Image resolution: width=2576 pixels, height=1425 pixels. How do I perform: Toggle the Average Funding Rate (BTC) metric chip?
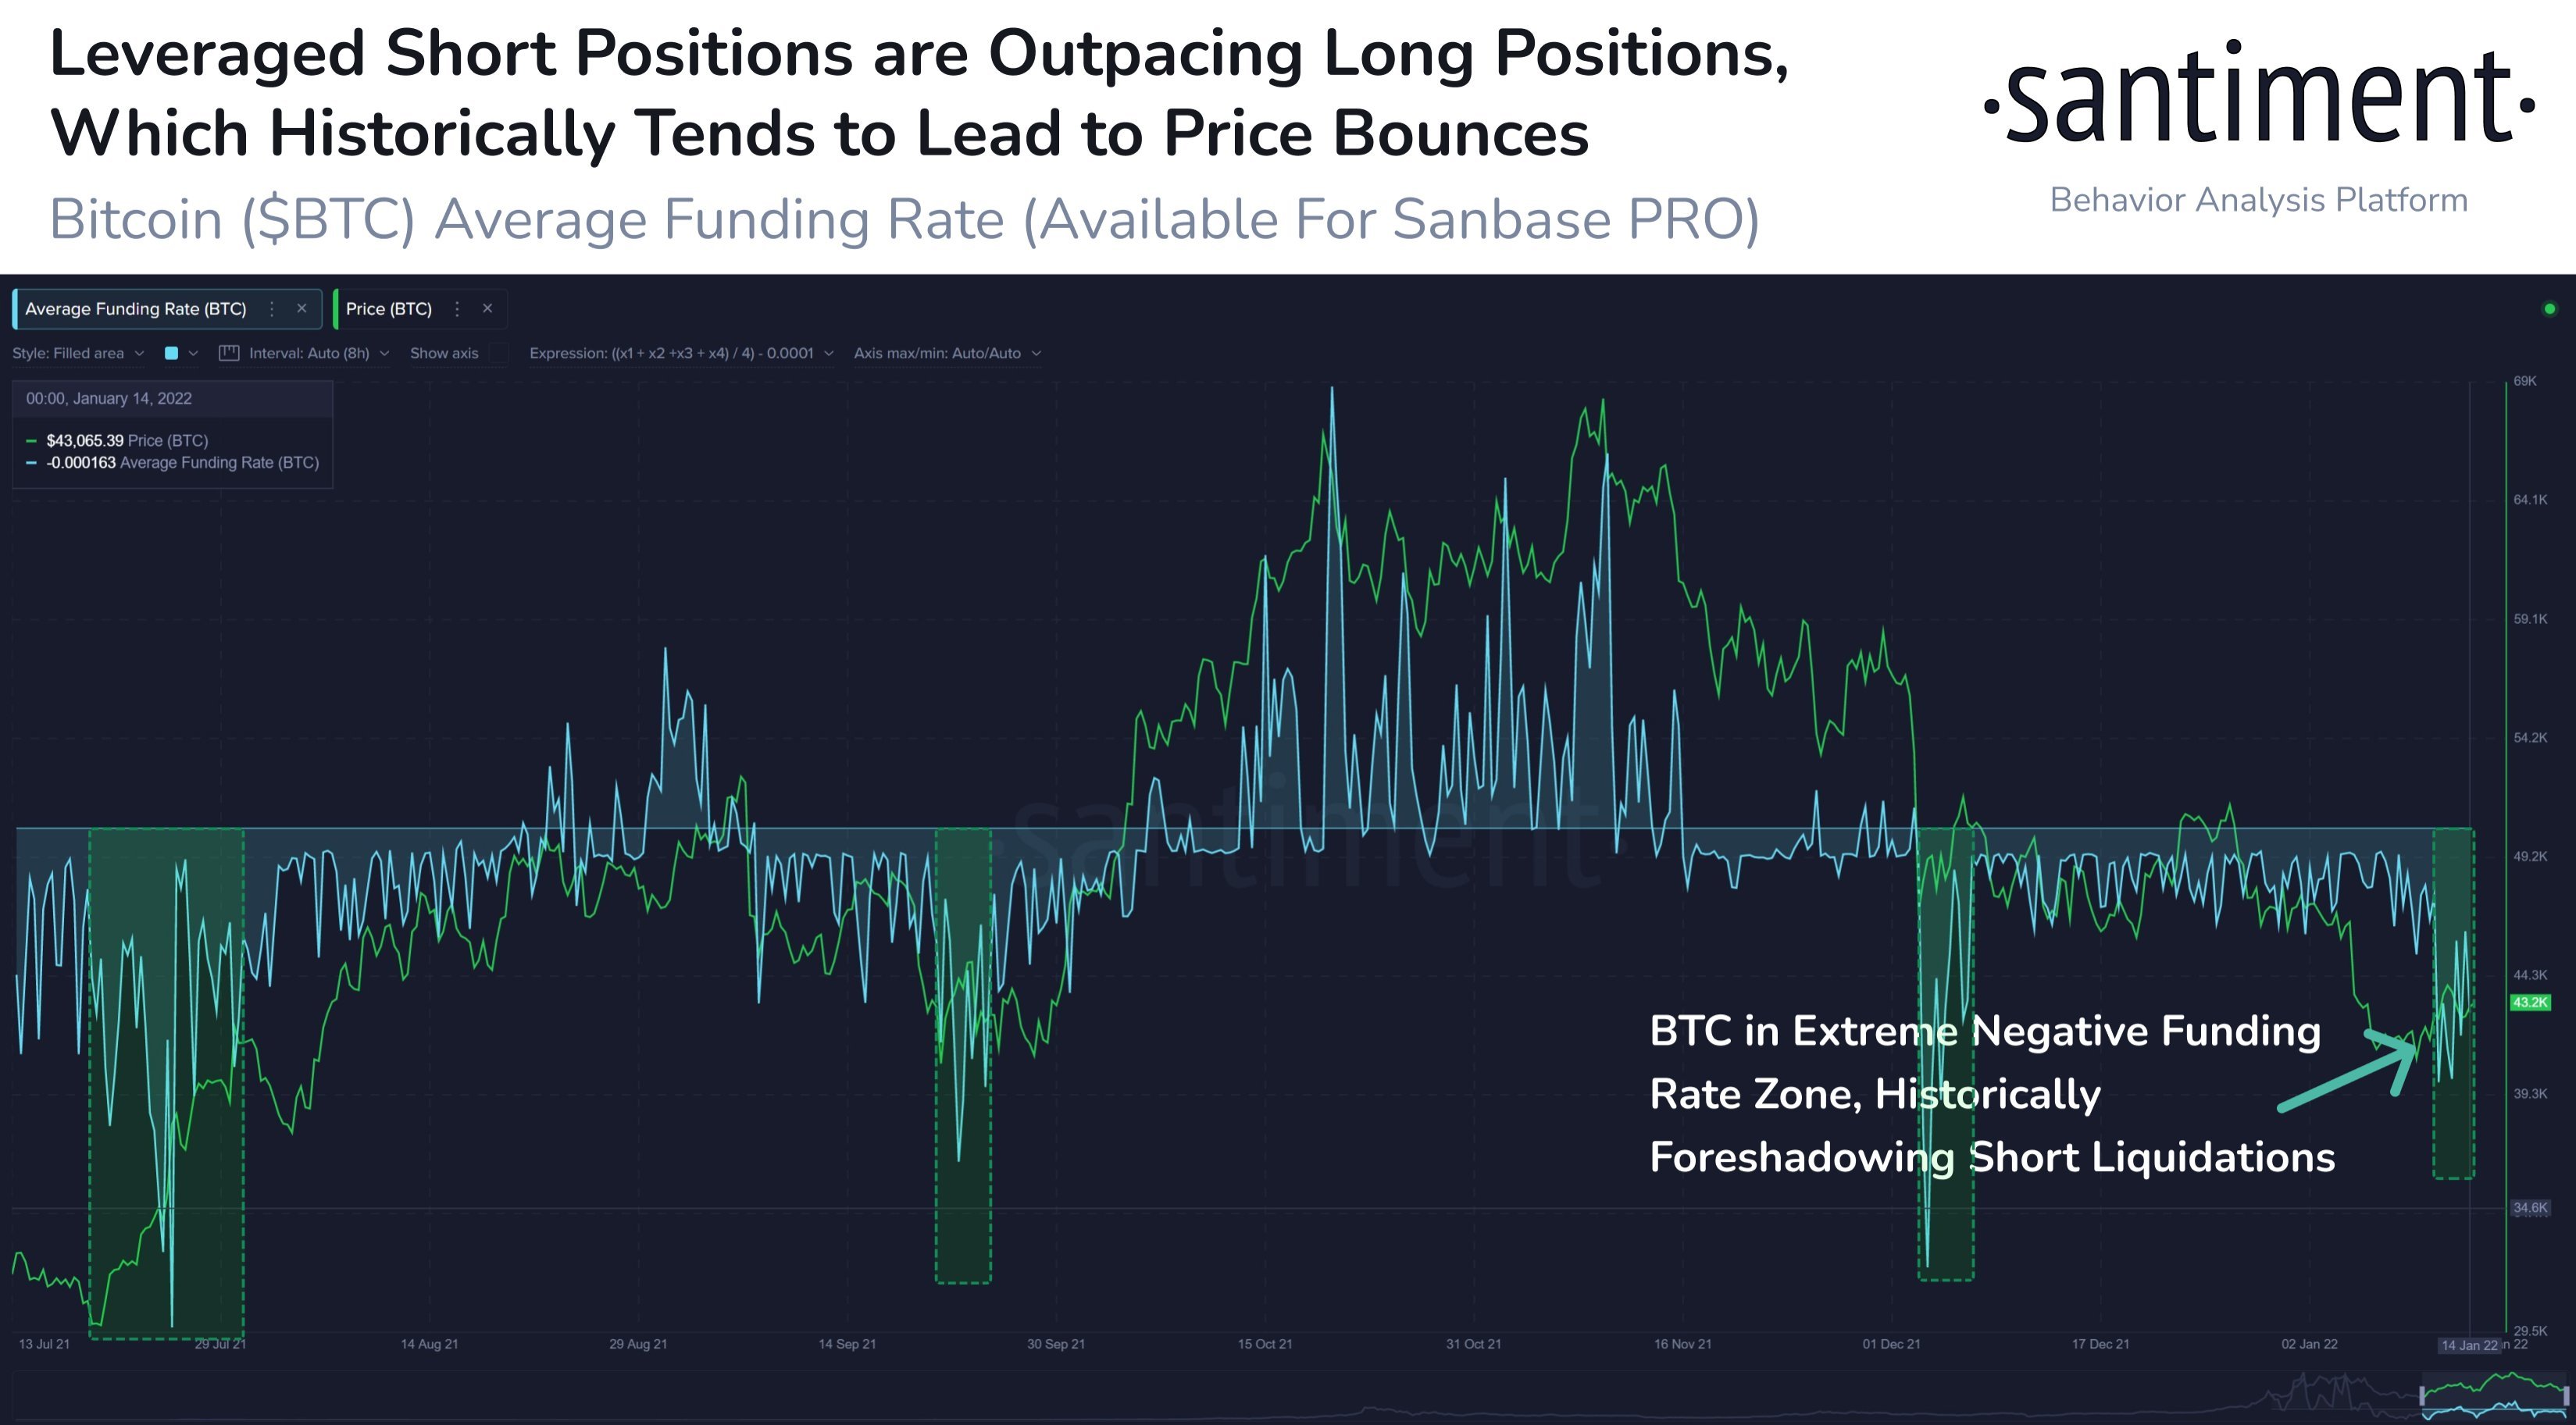click(135, 308)
